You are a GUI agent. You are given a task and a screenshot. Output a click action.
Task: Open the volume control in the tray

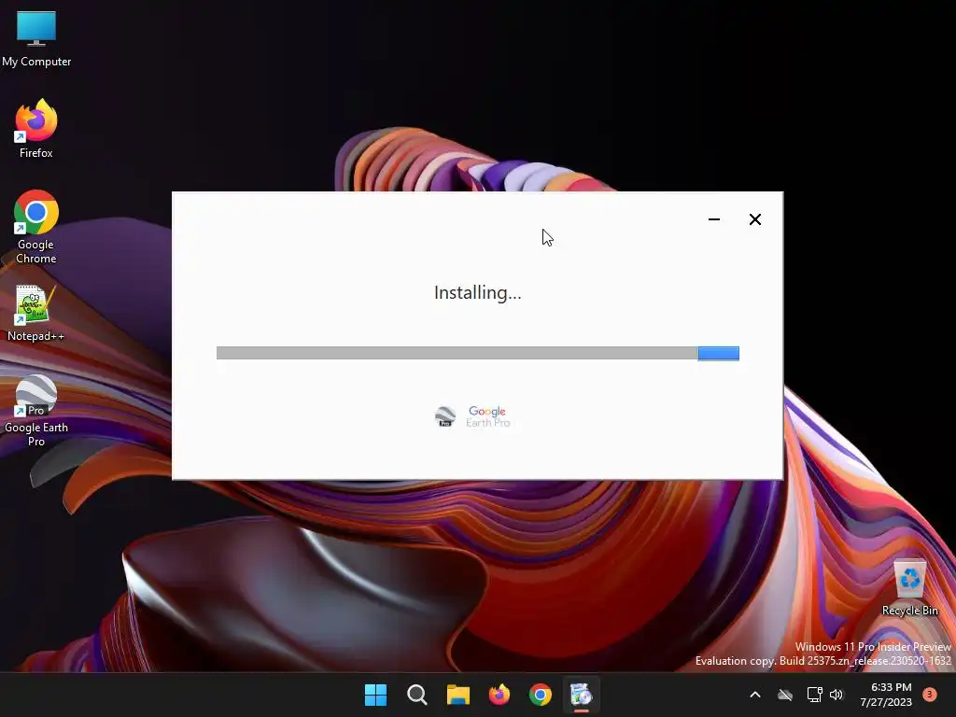pyautogui.click(x=836, y=695)
